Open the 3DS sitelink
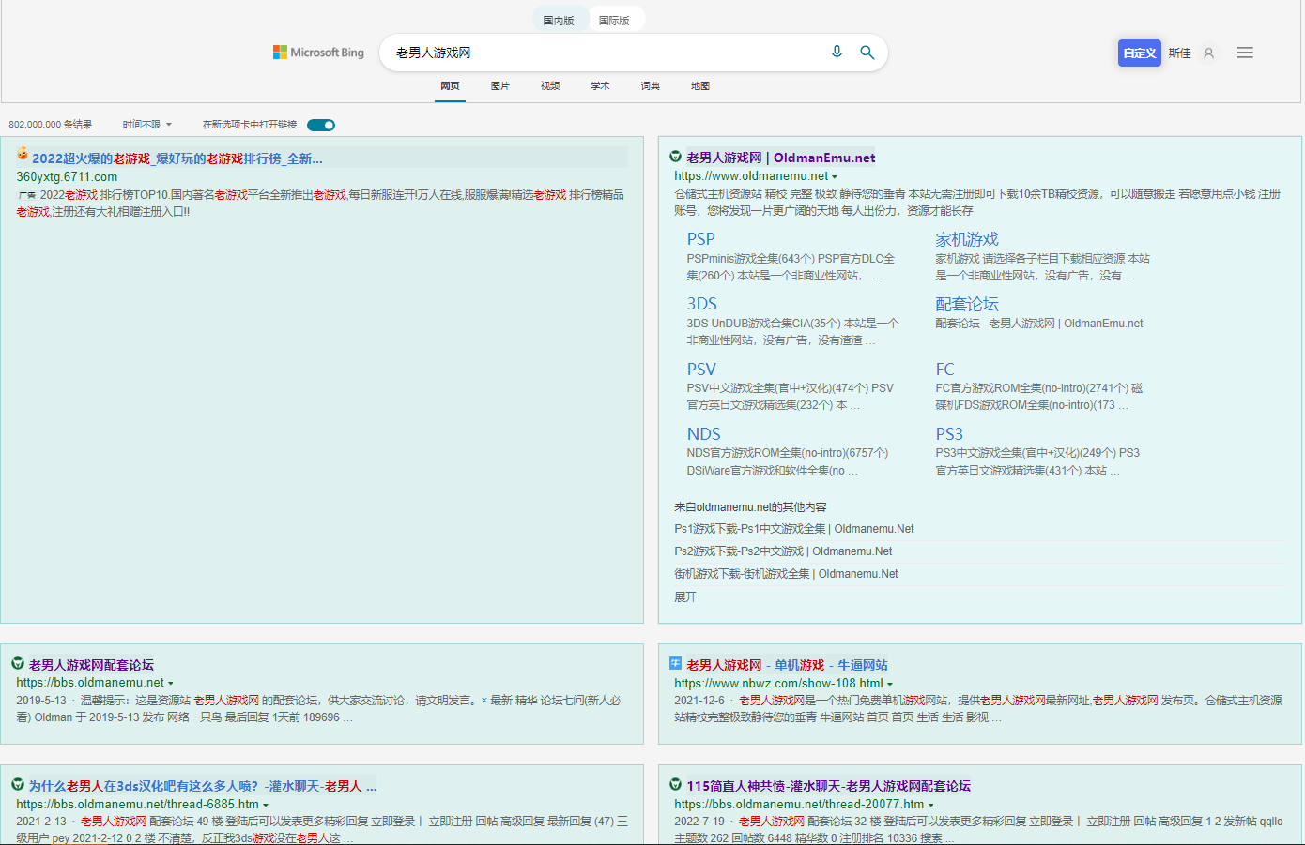The height and width of the screenshot is (845, 1305). (702, 304)
